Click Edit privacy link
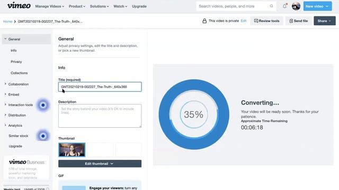This screenshot has width=339, height=190. click(244, 21)
